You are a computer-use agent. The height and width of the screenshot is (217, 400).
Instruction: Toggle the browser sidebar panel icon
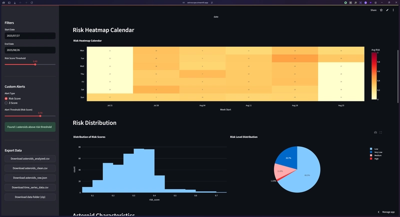[x=9, y=2]
